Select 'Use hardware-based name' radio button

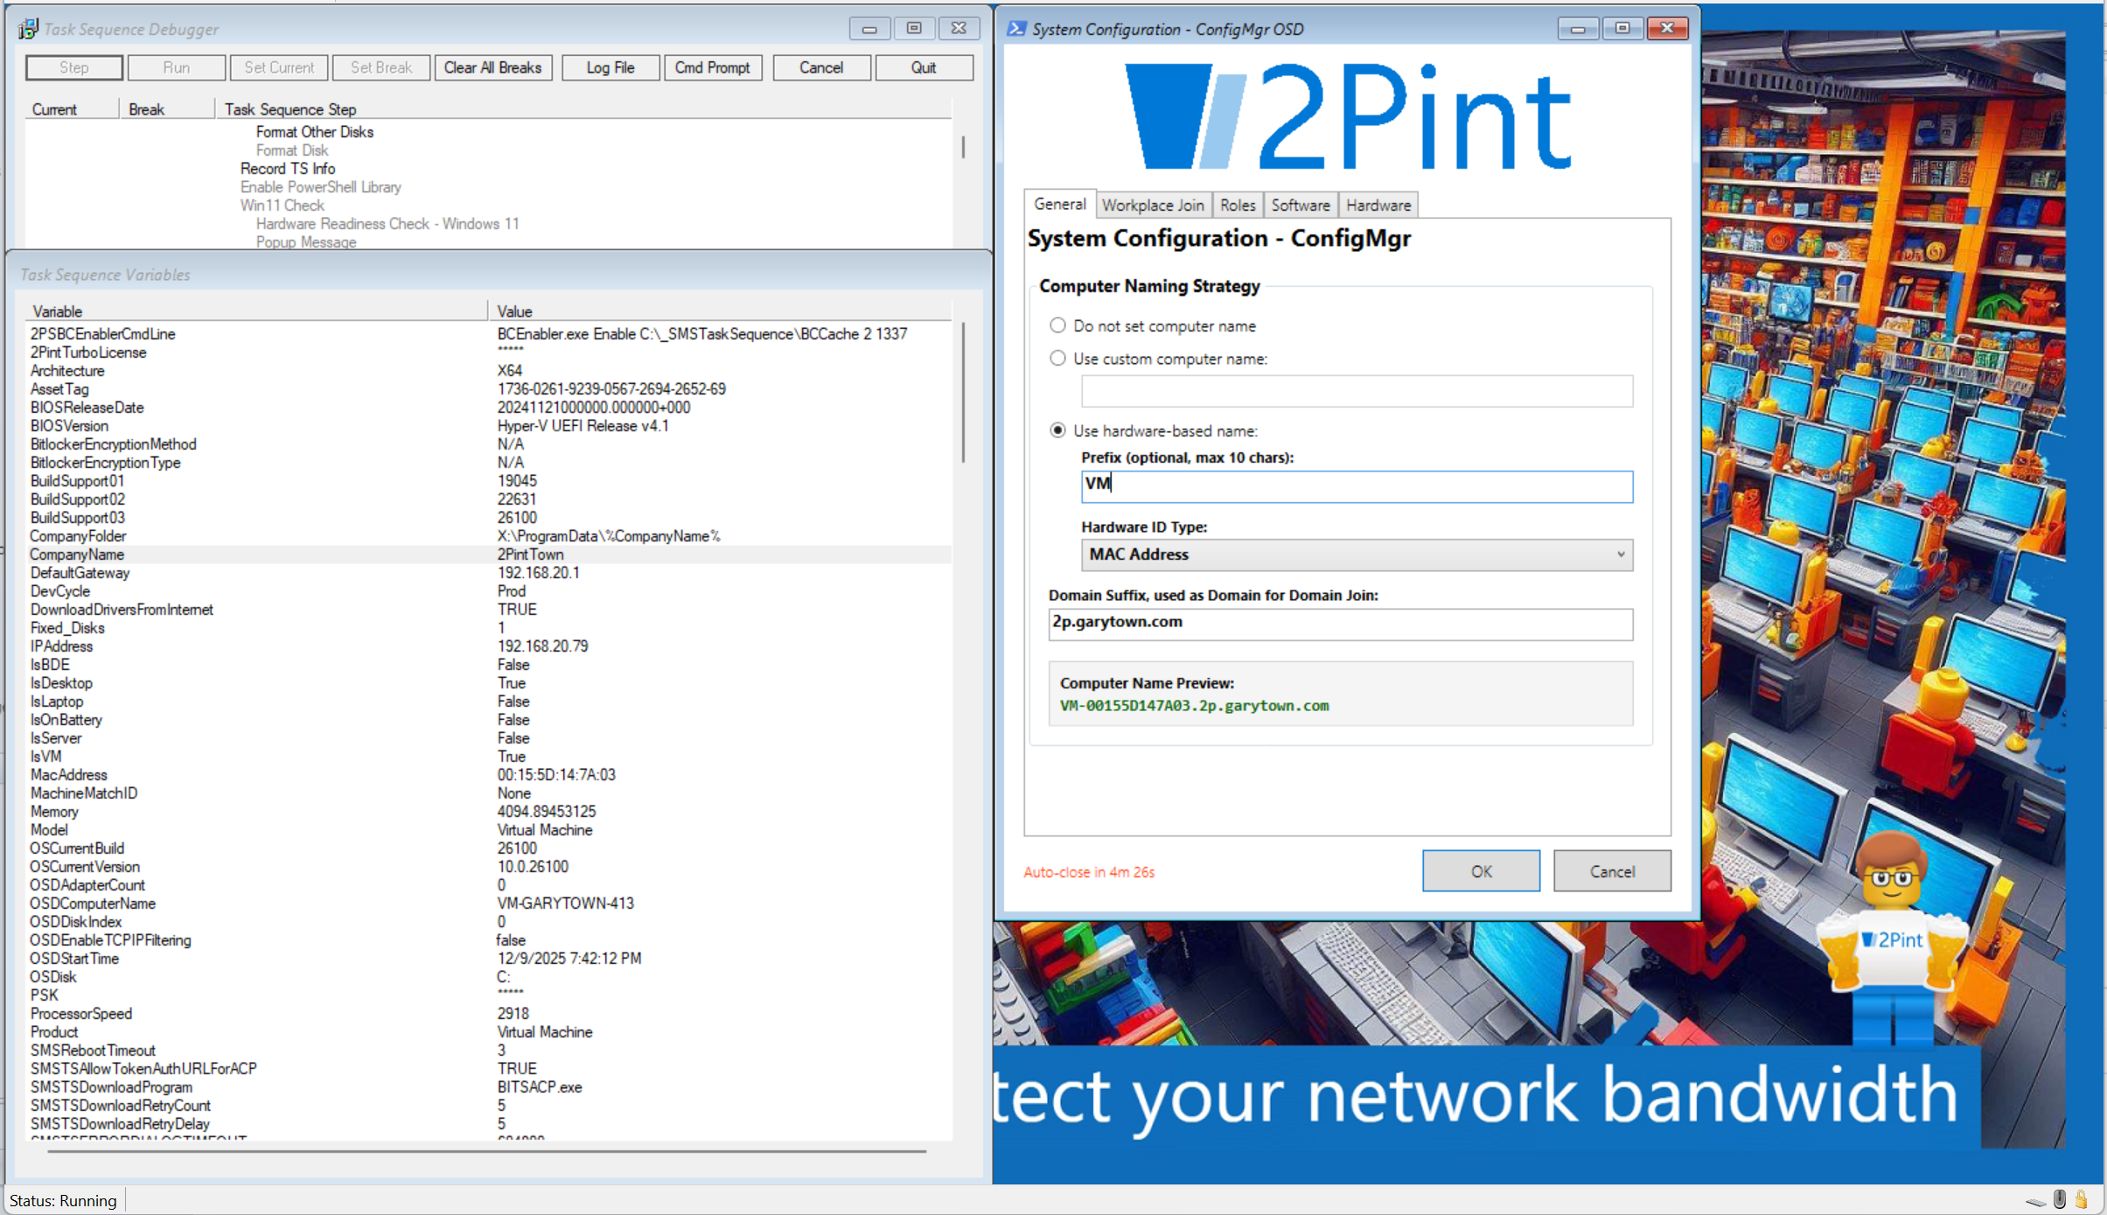click(x=1058, y=430)
